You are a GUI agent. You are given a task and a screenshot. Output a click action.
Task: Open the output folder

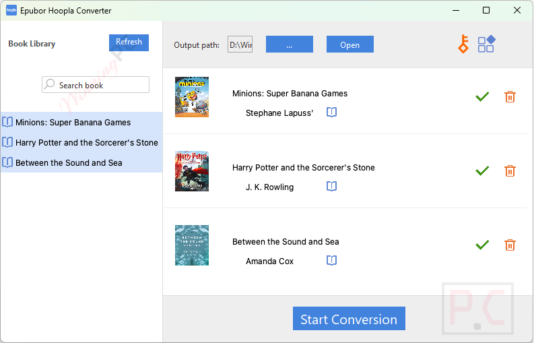pyautogui.click(x=350, y=44)
